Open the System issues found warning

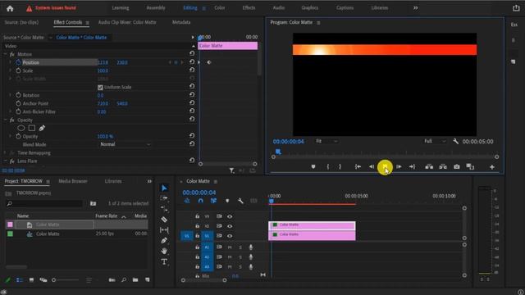coord(51,8)
